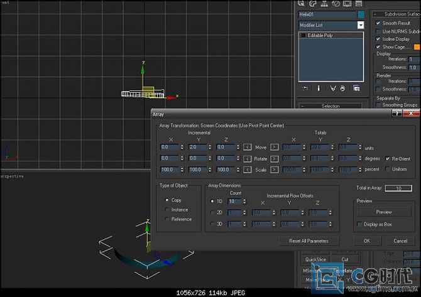Enable Separate By Smoothing Groups checkbox
This screenshot has width=421, height=297.
[378, 105]
